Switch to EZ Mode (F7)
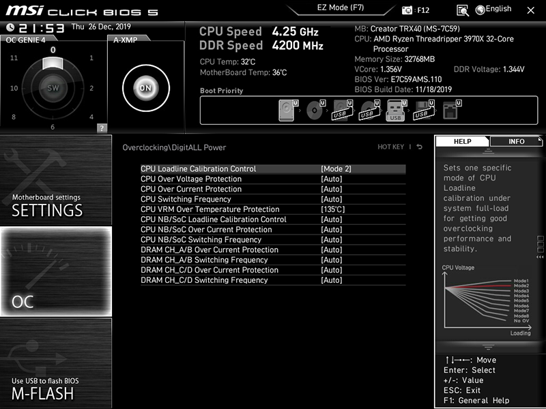The image size is (546, 409). tap(340, 7)
